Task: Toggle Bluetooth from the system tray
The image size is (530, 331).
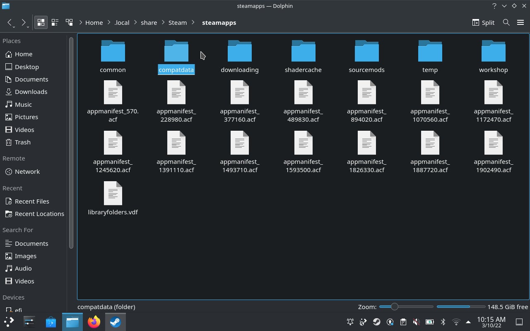Action: coord(443,321)
